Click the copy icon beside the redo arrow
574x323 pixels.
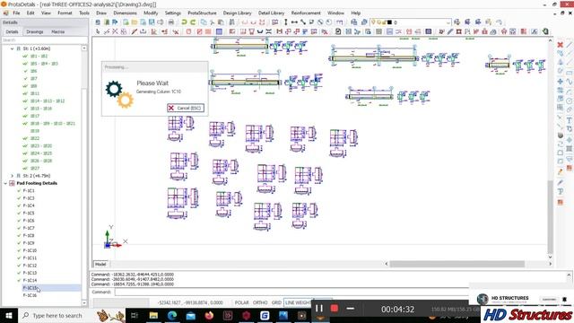coord(204,22)
